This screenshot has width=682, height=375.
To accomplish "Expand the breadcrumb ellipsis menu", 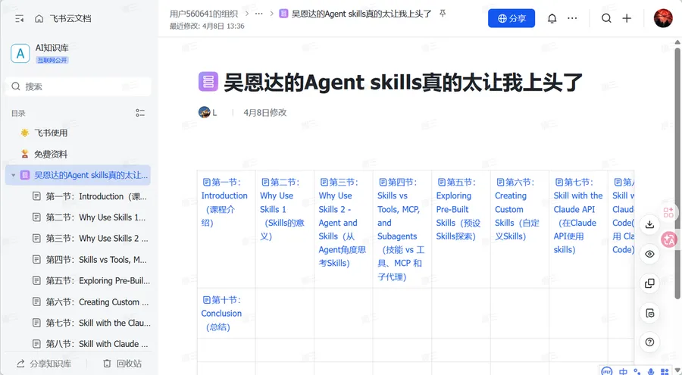I will 259,14.
